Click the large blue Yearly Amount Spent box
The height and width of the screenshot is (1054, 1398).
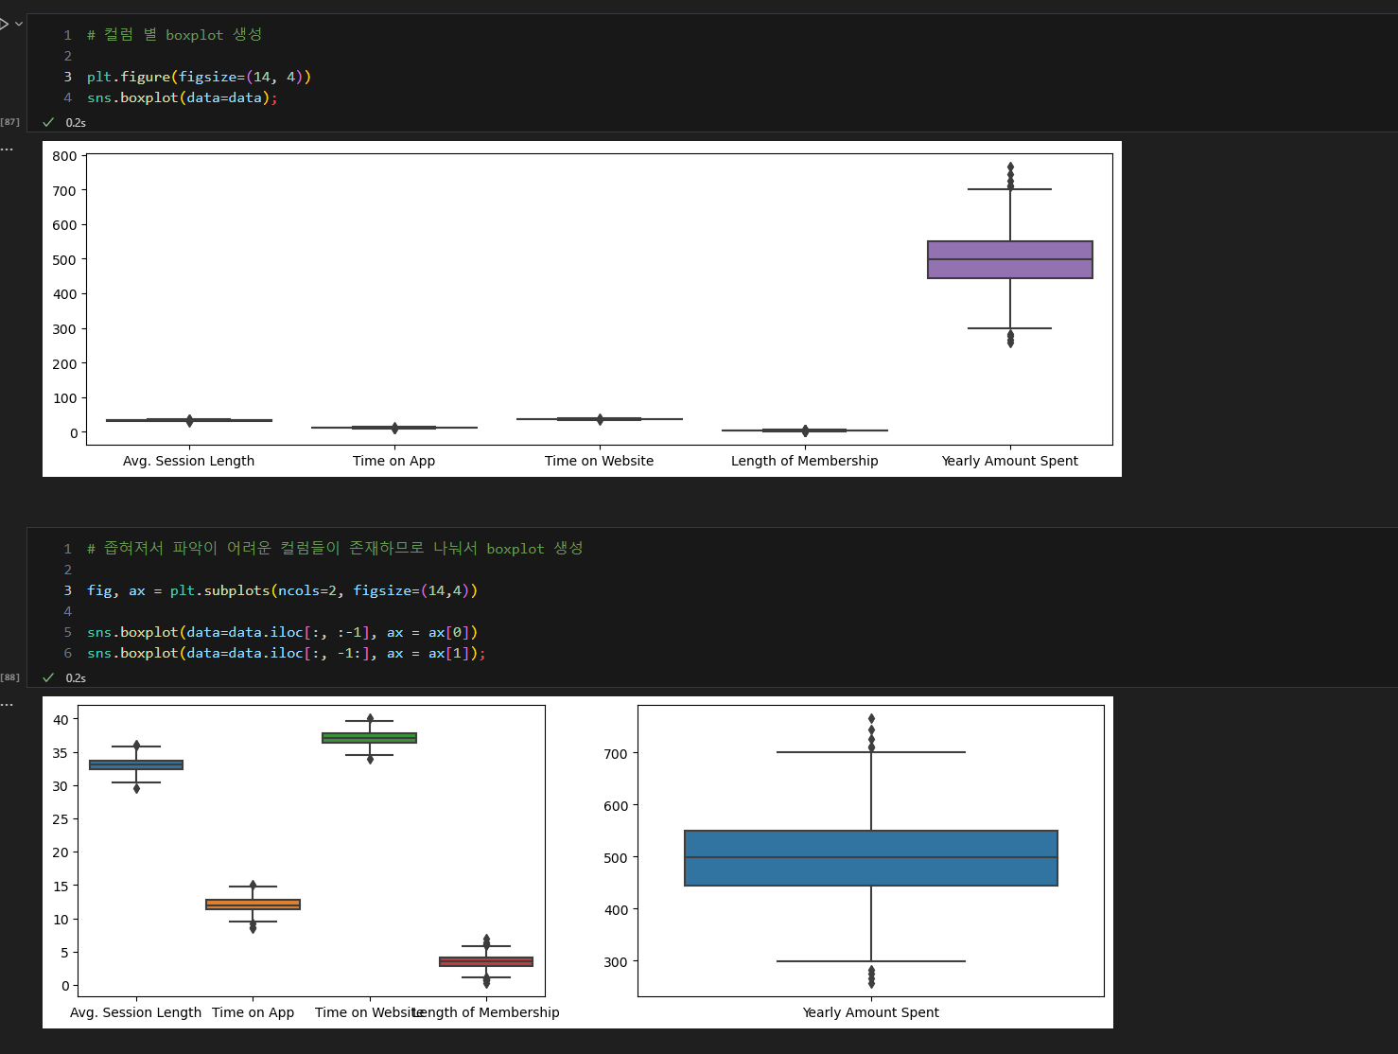(x=871, y=858)
